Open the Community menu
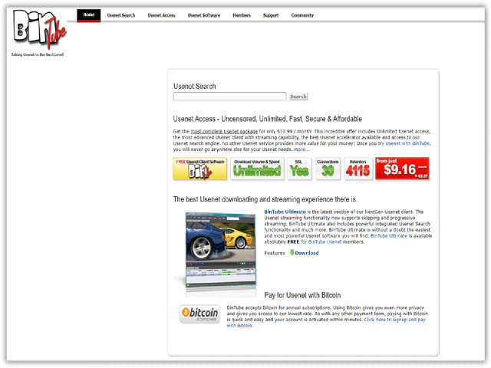Screen dimensions: 491x368 (302, 15)
